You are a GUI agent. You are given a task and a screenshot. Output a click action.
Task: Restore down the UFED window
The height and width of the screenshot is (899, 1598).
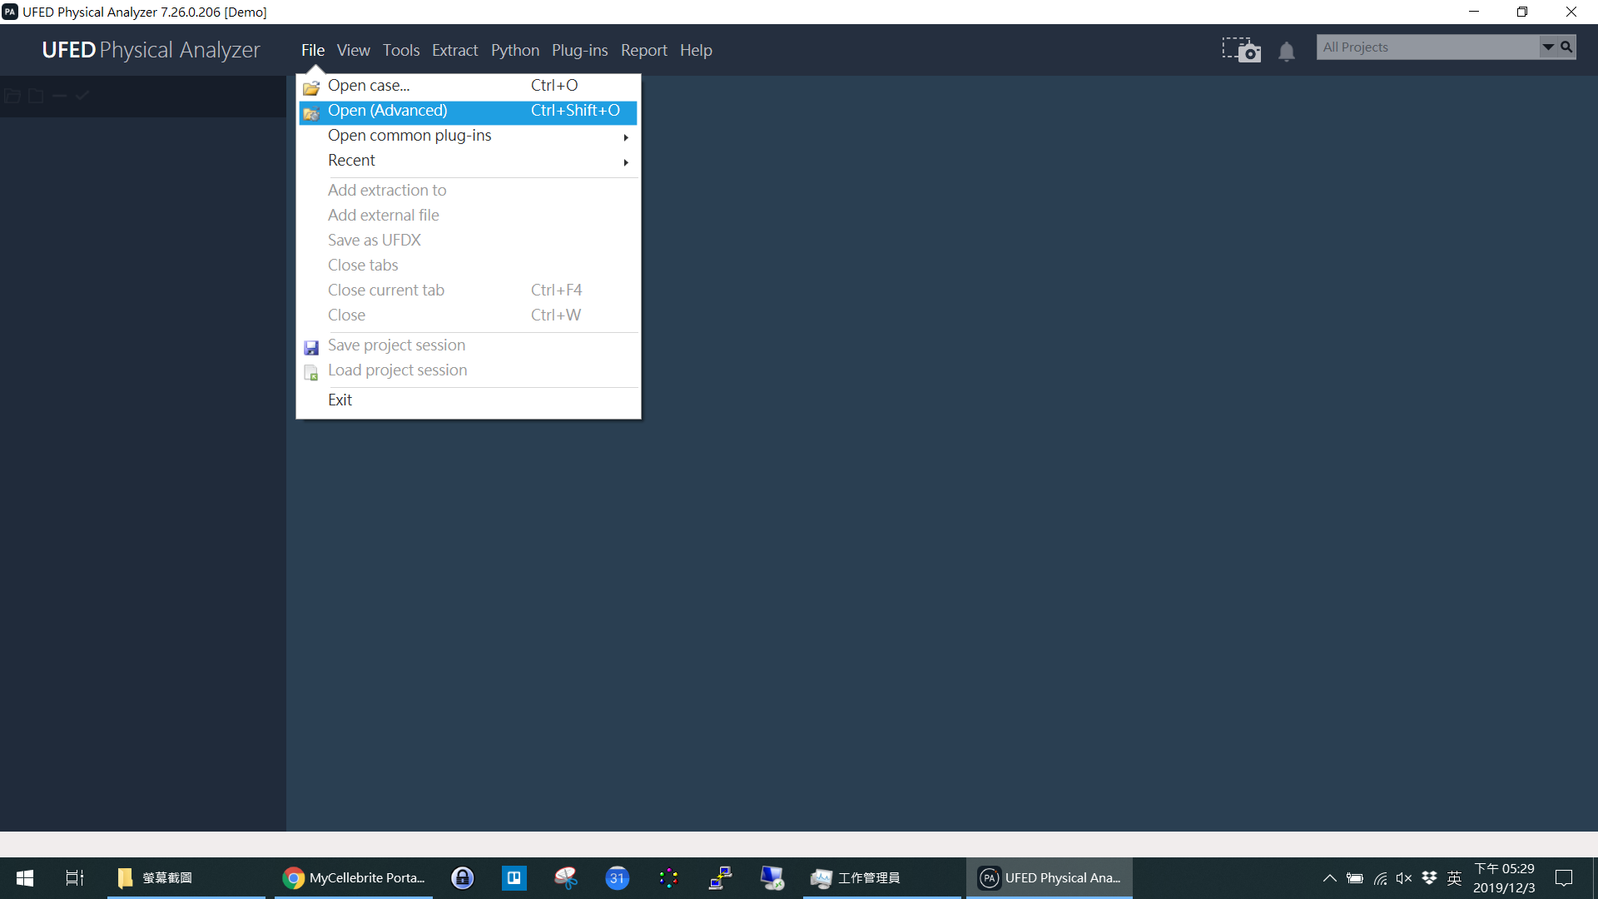point(1522,12)
